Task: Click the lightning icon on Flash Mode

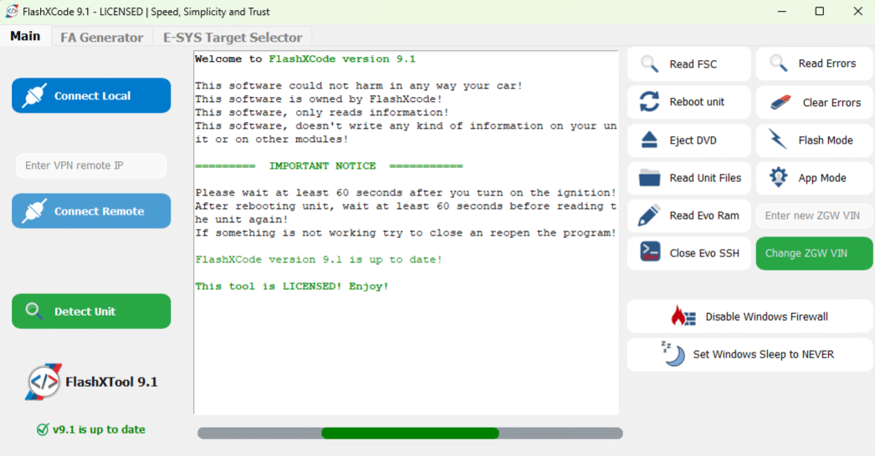Action: point(778,140)
